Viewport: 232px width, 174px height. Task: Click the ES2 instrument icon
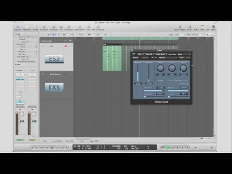(54, 59)
